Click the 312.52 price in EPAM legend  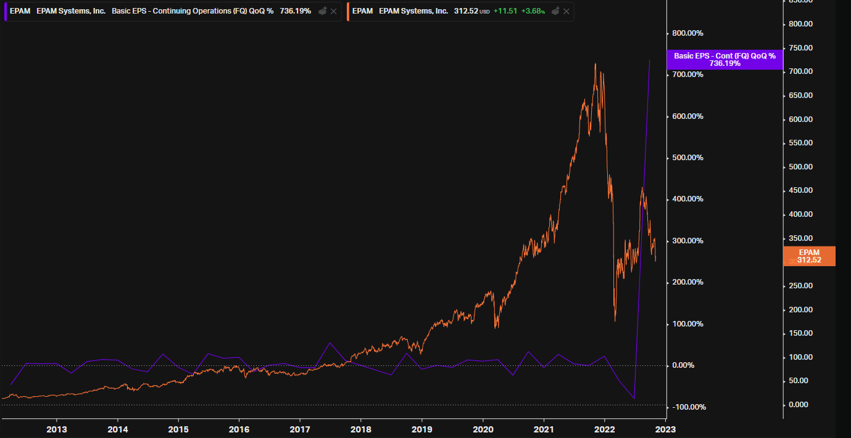pos(466,11)
